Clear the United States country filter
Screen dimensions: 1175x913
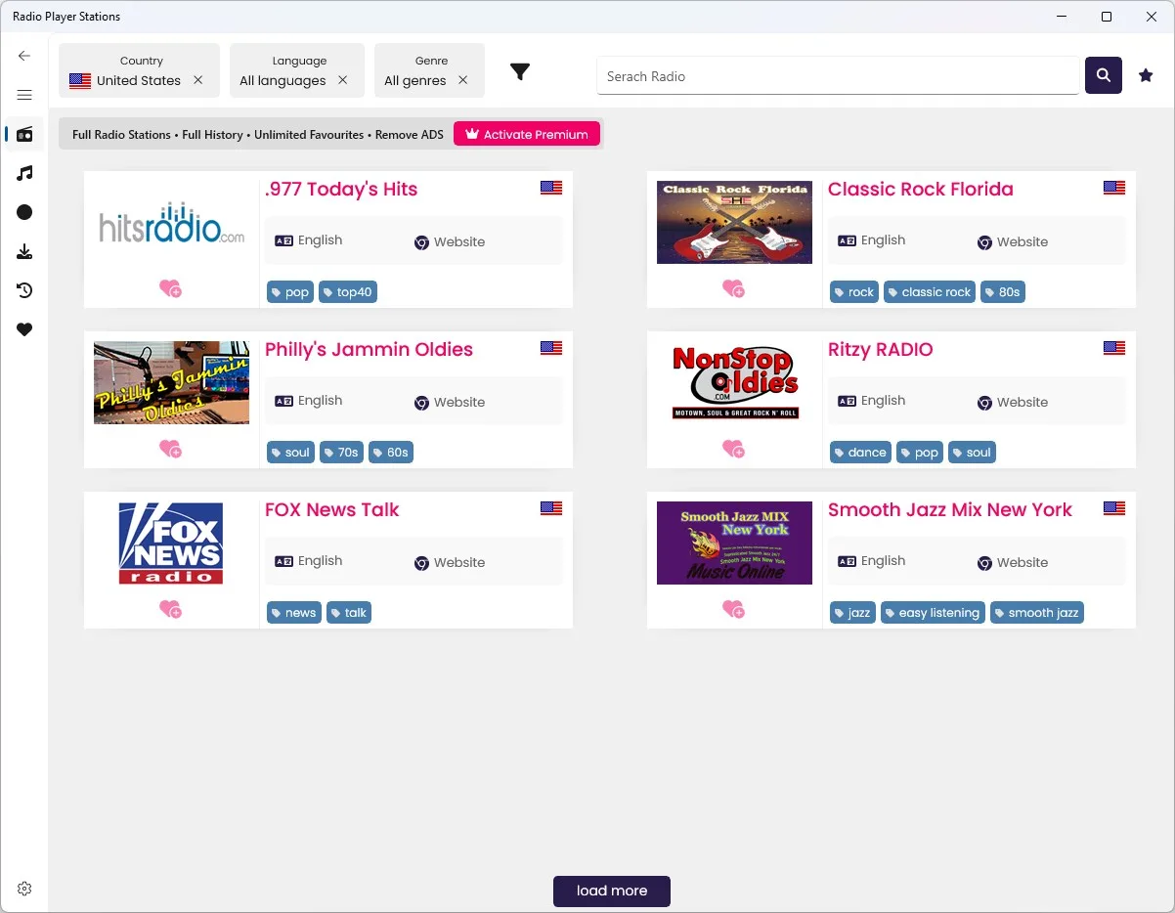(198, 80)
